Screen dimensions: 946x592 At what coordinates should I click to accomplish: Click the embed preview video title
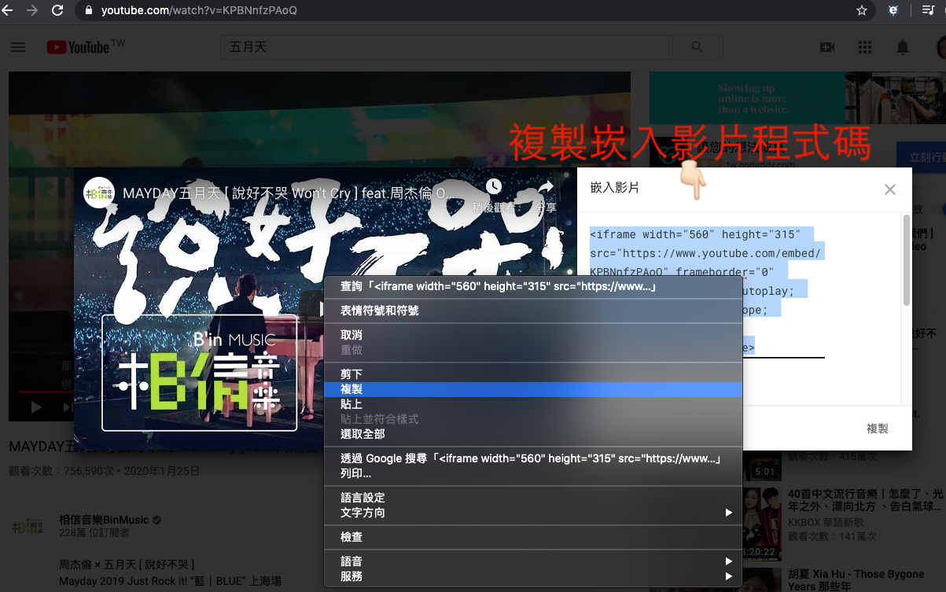click(289, 193)
